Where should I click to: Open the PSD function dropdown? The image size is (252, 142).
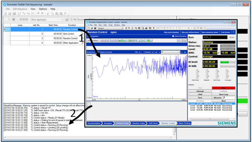pyautogui.click(x=140, y=52)
